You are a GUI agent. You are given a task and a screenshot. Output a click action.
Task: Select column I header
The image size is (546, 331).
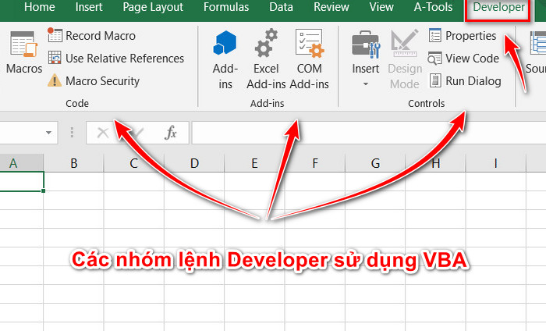(x=495, y=163)
